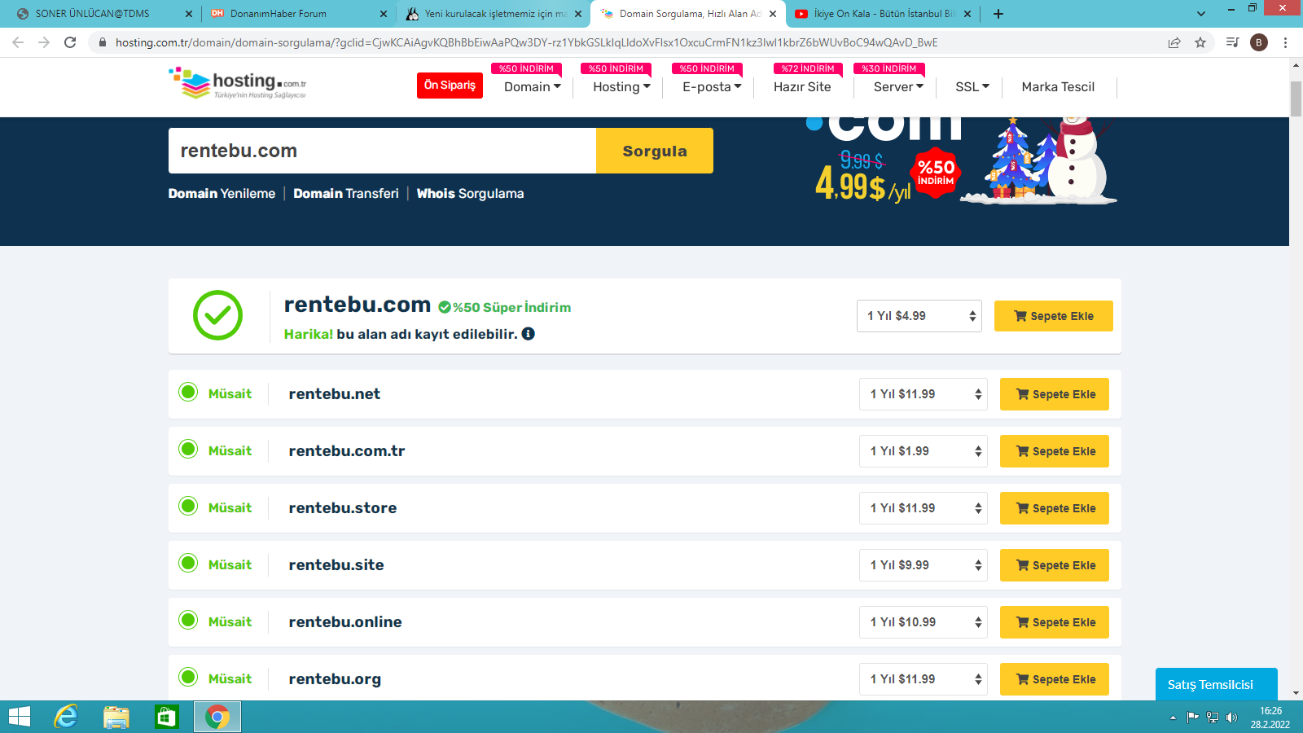Click the yellow Sorgula button

(x=655, y=151)
